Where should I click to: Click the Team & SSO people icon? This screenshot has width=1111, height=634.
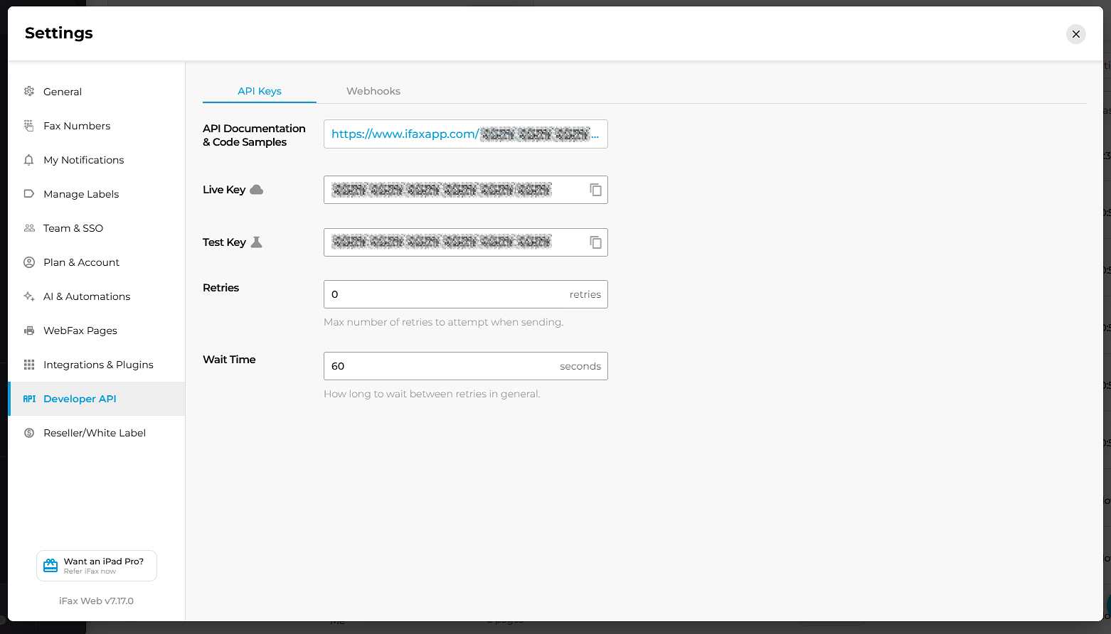[x=29, y=228]
